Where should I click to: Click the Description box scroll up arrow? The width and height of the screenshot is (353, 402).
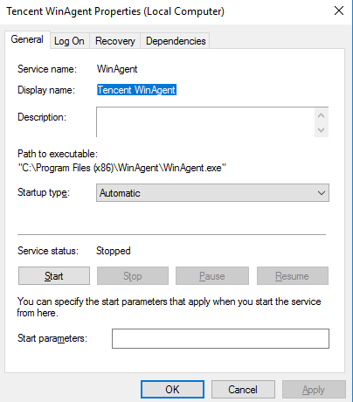322,115
